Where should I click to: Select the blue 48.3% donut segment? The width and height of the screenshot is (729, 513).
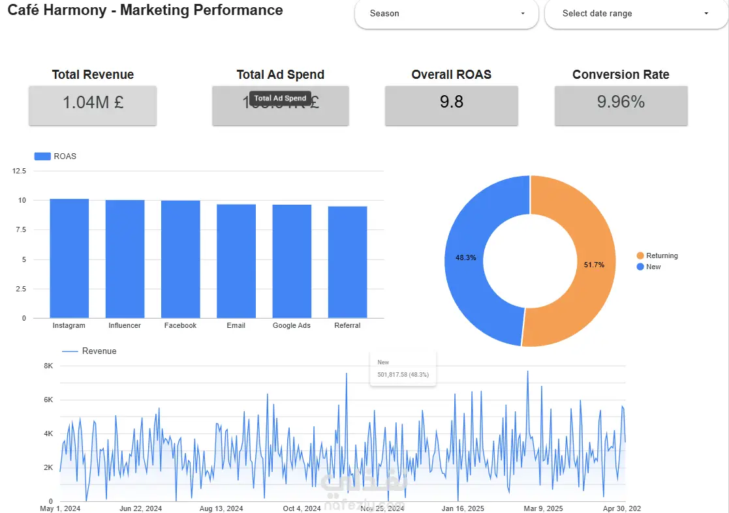tap(465, 257)
